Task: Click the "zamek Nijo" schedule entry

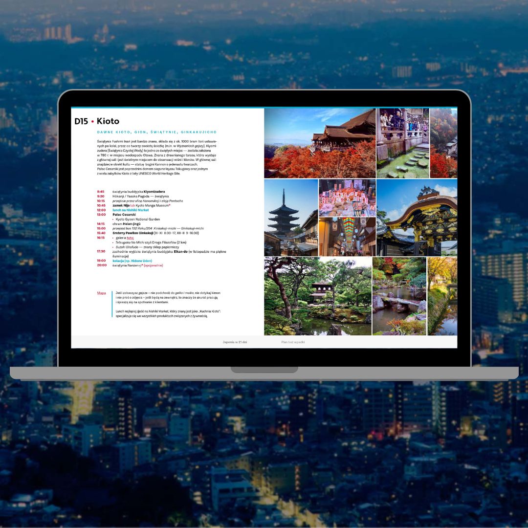Action: [121, 205]
